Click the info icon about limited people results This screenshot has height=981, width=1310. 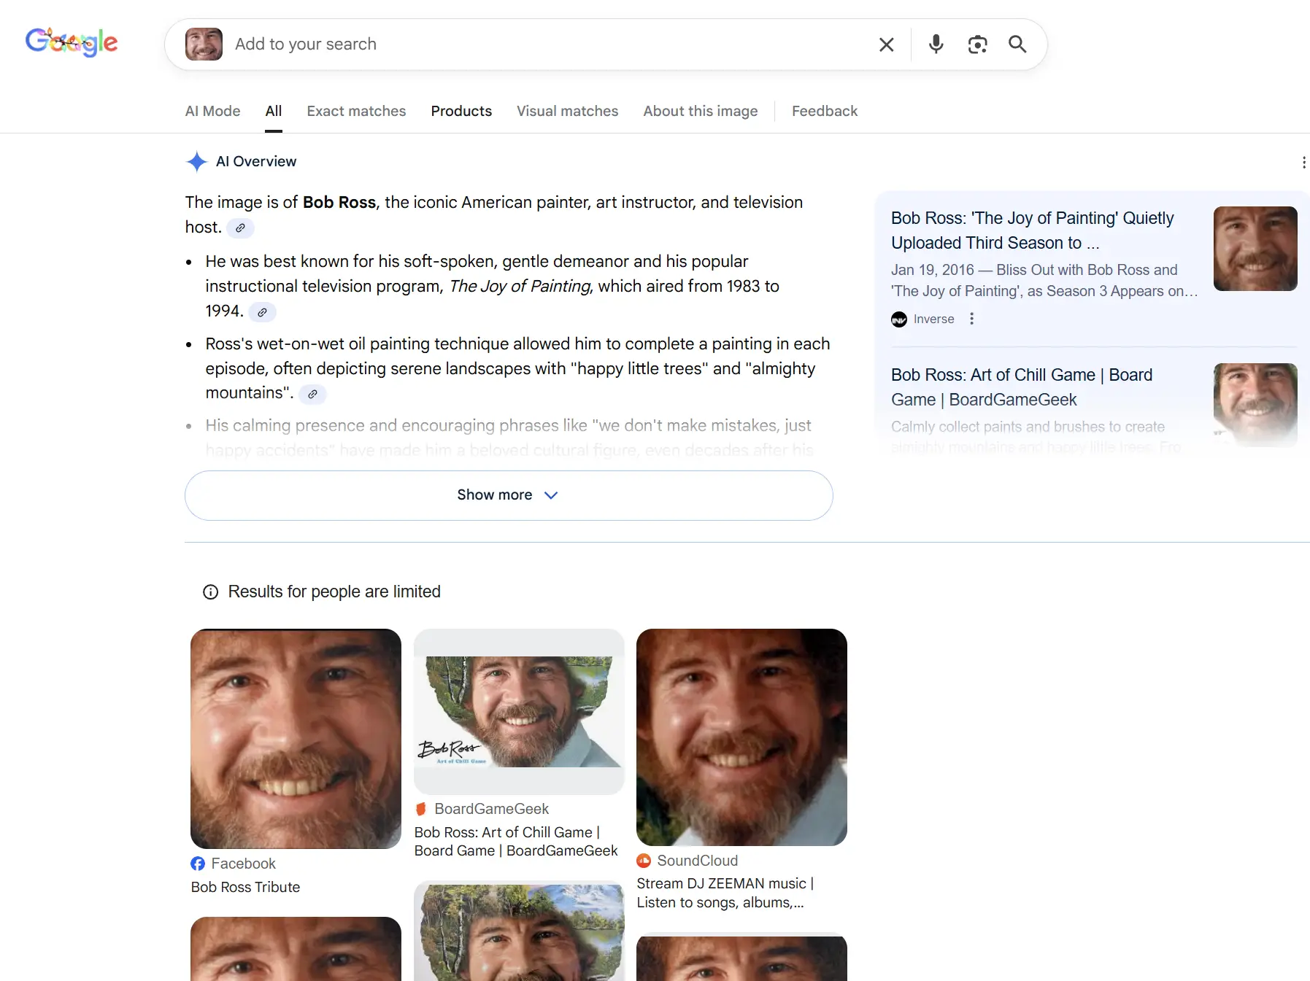[x=210, y=592]
